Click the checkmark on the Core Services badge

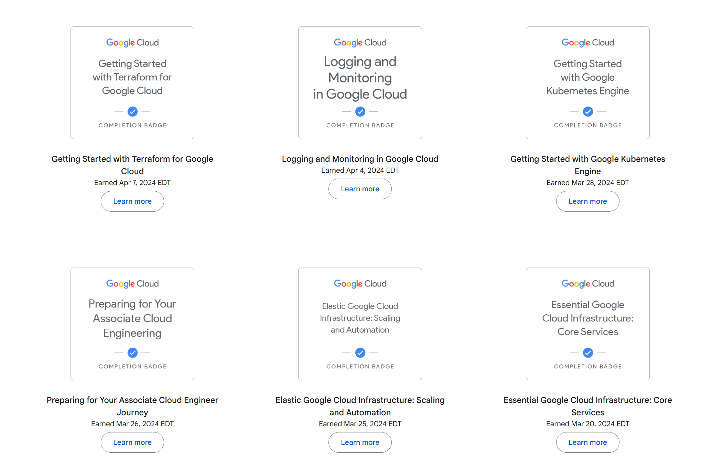[588, 353]
